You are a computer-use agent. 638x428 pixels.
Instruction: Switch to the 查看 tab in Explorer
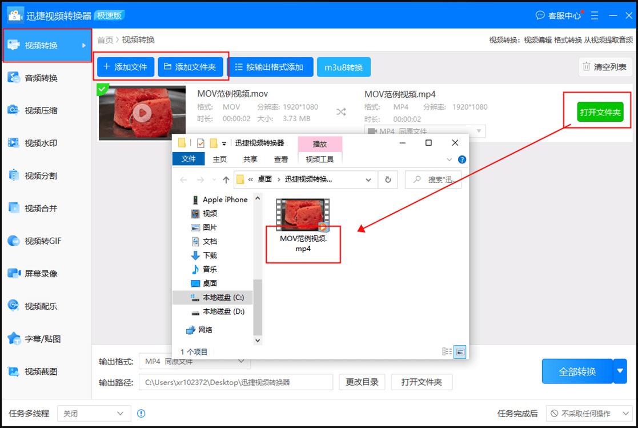pyautogui.click(x=281, y=159)
